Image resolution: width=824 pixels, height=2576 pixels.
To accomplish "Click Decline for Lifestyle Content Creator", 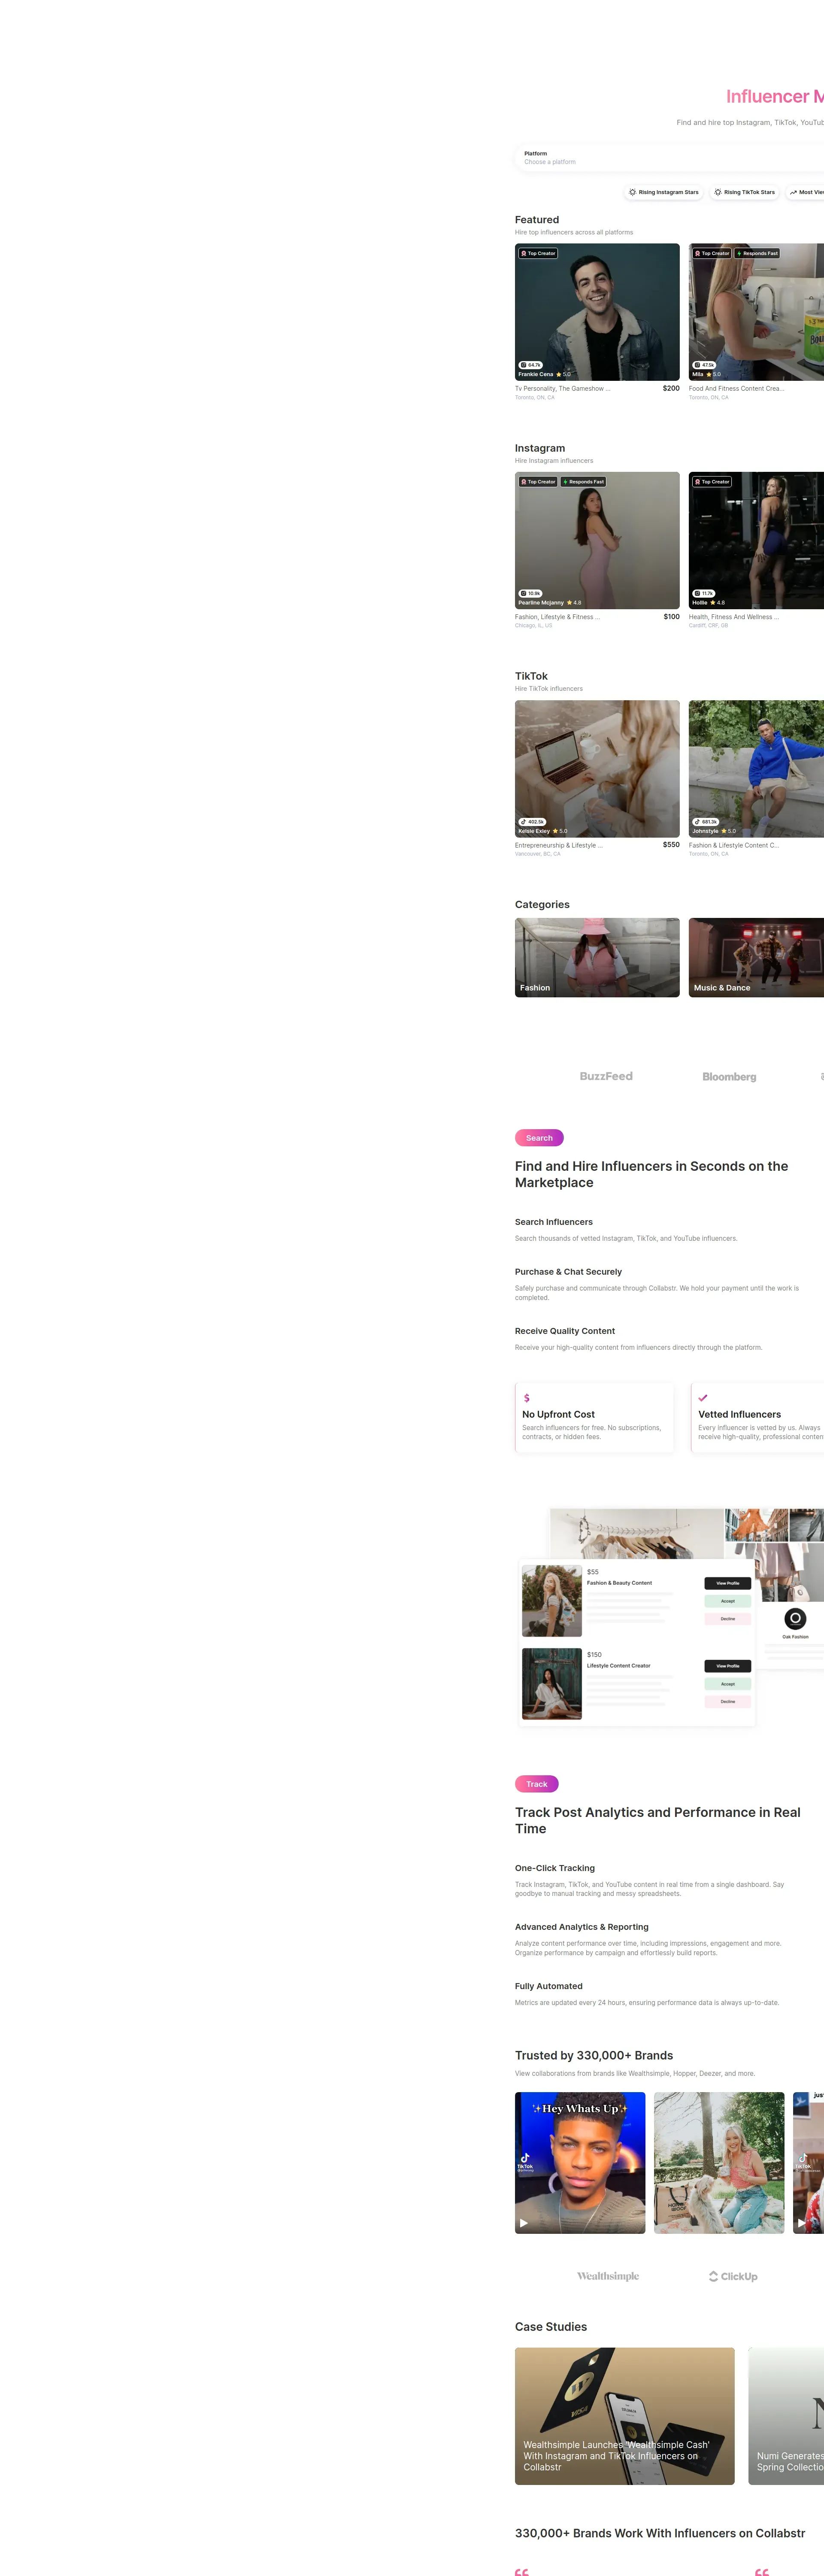I will coord(728,1701).
